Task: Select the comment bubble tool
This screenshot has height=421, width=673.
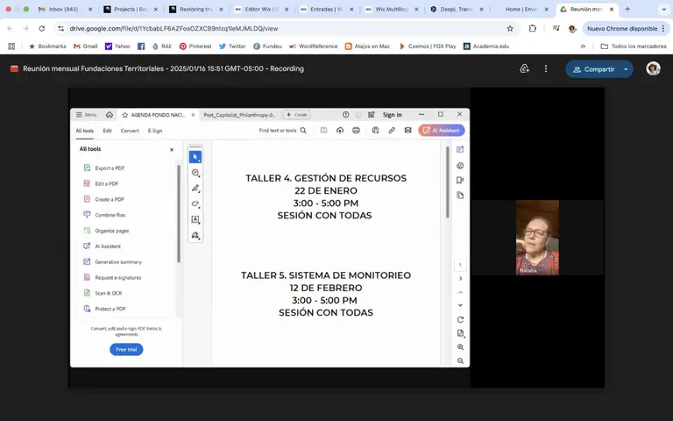Action: (x=195, y=173)
